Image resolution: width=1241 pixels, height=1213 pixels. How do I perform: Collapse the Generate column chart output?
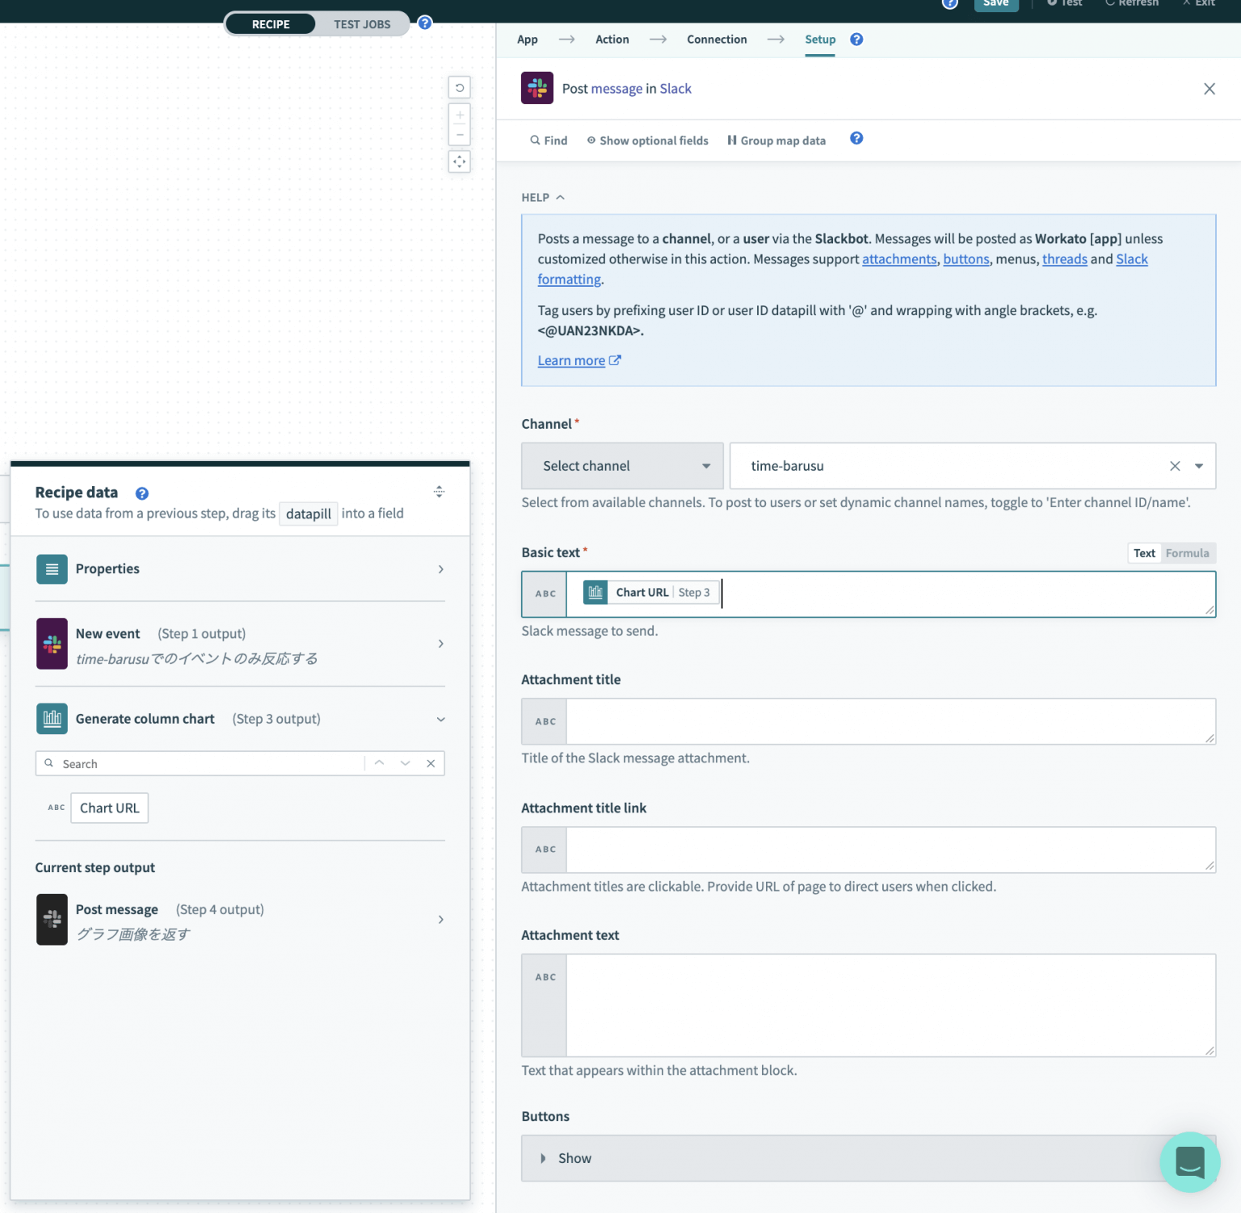point(440,719)
